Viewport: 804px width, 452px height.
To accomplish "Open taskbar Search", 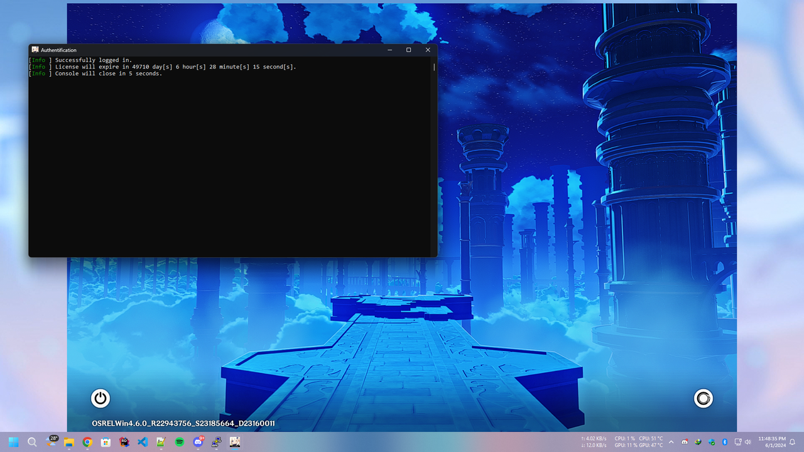I will tap(32, 442).
